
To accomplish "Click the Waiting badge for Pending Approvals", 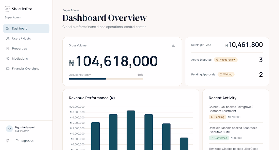I will coord(226,74).
